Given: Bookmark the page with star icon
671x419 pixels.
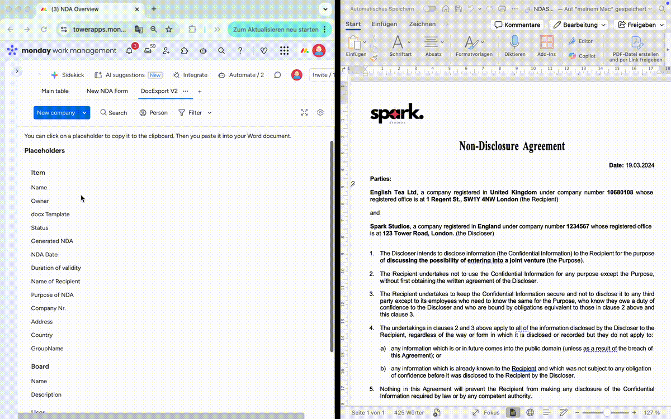Looking at the screenshot, I should (169, 30).
